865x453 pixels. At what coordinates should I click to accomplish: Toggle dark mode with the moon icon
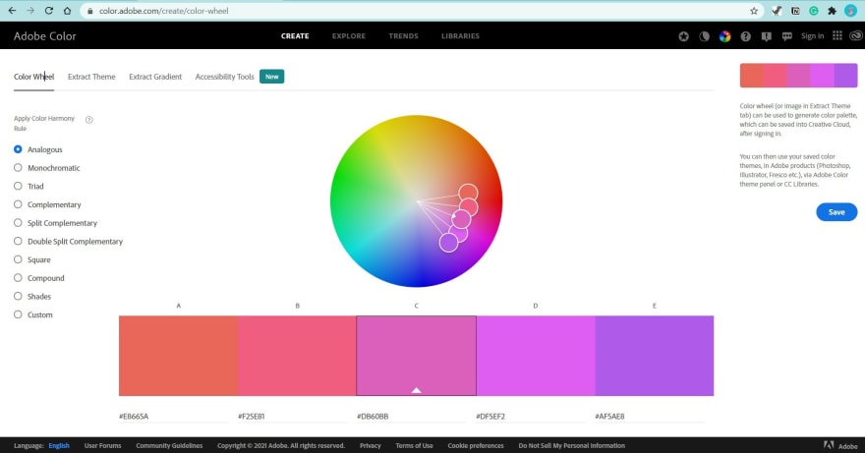[705, 36]
